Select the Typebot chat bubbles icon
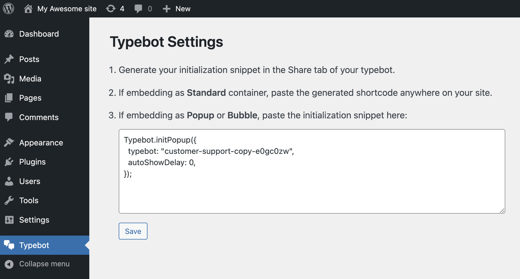The height and width of the screenshot is (279, 520). [x=9, y=245]
